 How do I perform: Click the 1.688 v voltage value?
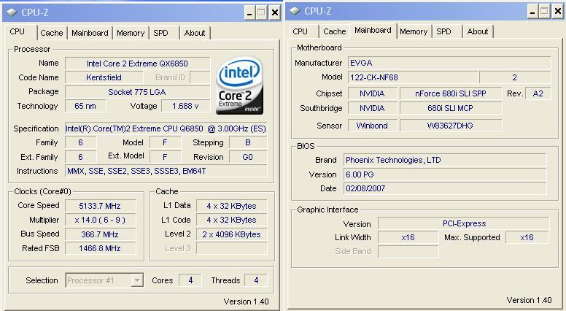185,106
